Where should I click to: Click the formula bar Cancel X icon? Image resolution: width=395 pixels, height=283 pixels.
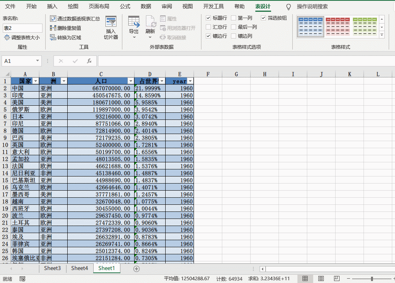point(61,61)
